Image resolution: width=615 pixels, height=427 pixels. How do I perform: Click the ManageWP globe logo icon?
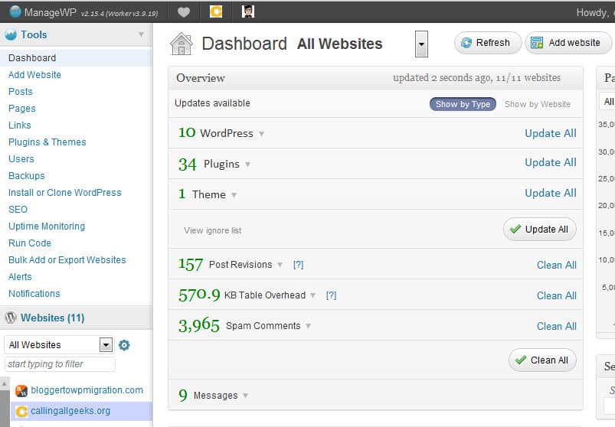click(15, 11)
